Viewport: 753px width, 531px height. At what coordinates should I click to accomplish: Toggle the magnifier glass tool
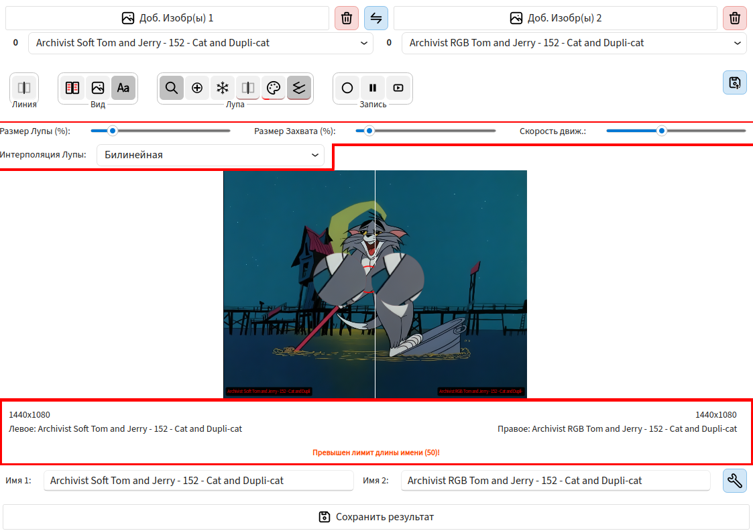pyautogui.click(x=172, y=88)
